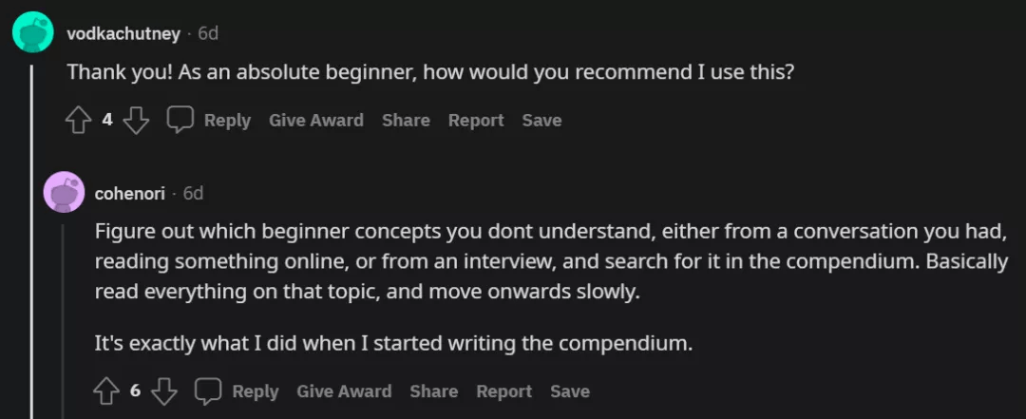Viewport: 1026px width, 419px height.
Task: Open vodkachutney username link
Action: point(123,34)
